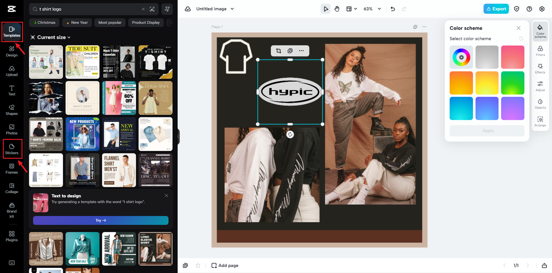This screenshot has width=552, height=273.
Task: Open the Design sidebar tab
Action: click(x=12, y=51)
